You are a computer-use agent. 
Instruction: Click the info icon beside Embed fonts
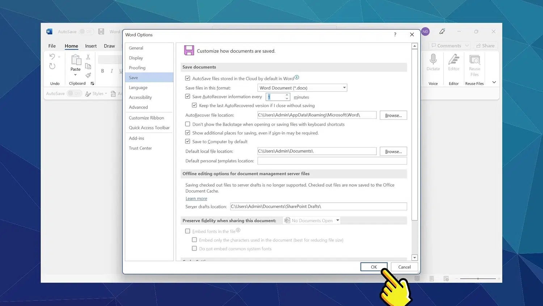tap(238, 230)
